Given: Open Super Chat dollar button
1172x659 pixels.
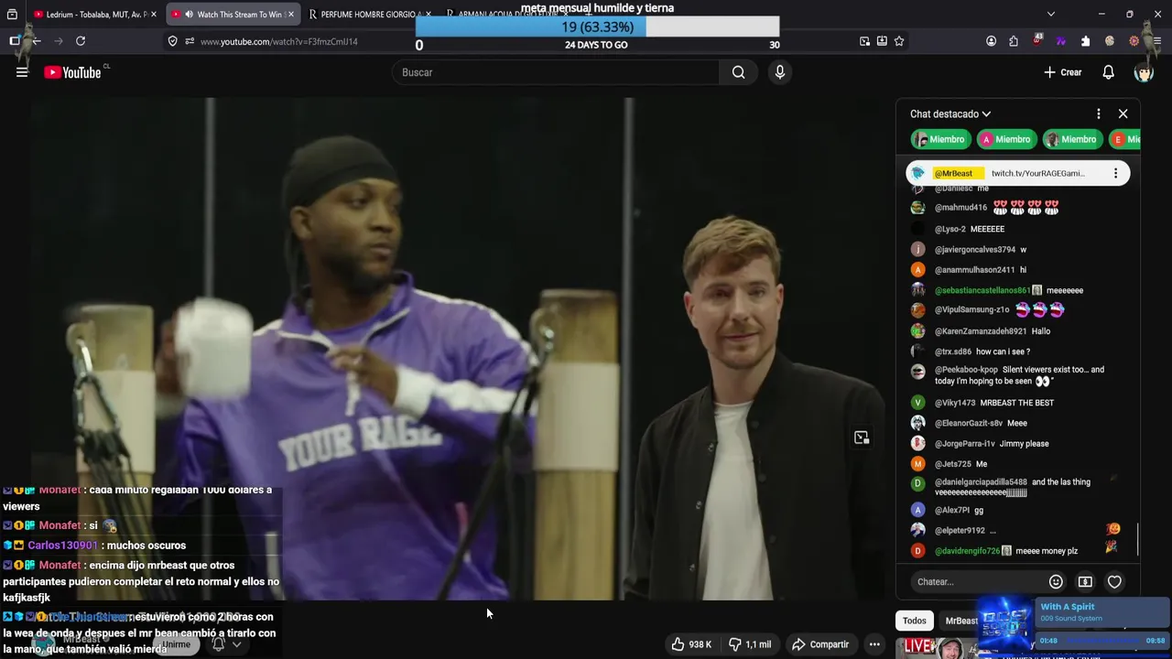Looking at the screenshot, I should click(x=1085, y=582).
